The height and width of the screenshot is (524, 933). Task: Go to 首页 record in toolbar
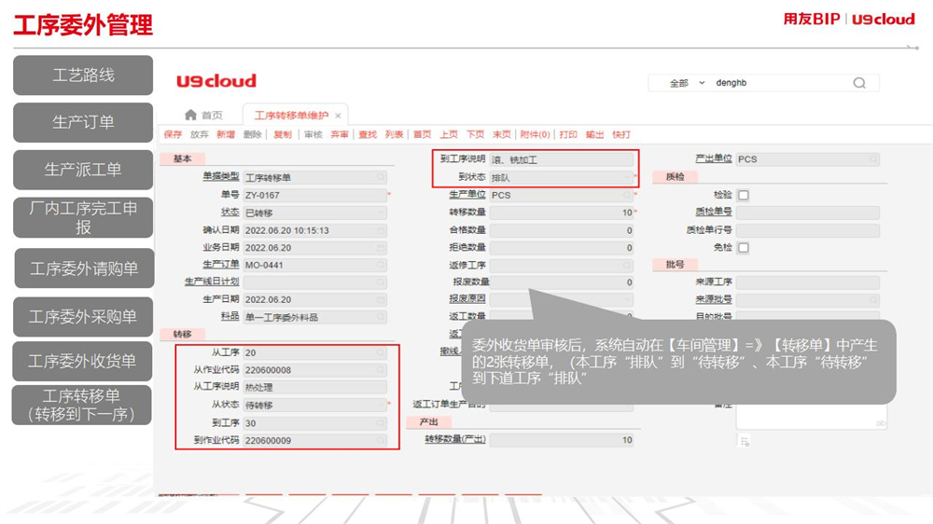coord(423,134)
